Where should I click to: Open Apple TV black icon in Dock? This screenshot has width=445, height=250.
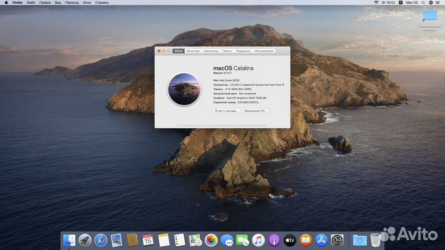pyautogui.click(x=290, y=240)
